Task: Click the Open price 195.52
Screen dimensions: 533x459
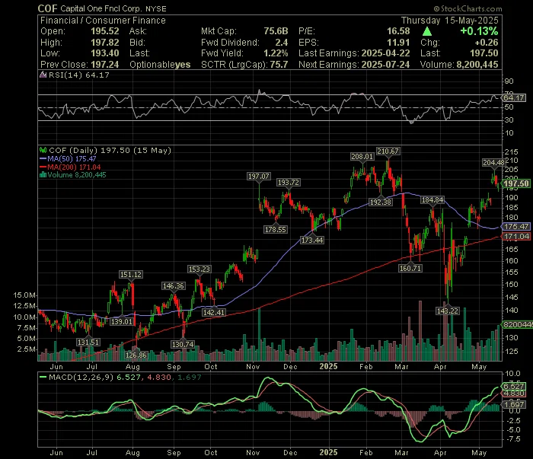Action: [x=105, y=31]
